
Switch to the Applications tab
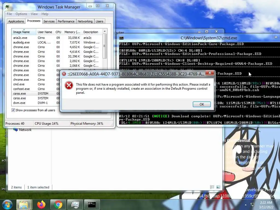click(x=16, y=21)
